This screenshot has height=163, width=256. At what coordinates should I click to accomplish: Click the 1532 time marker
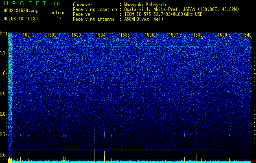pos(52,35)
